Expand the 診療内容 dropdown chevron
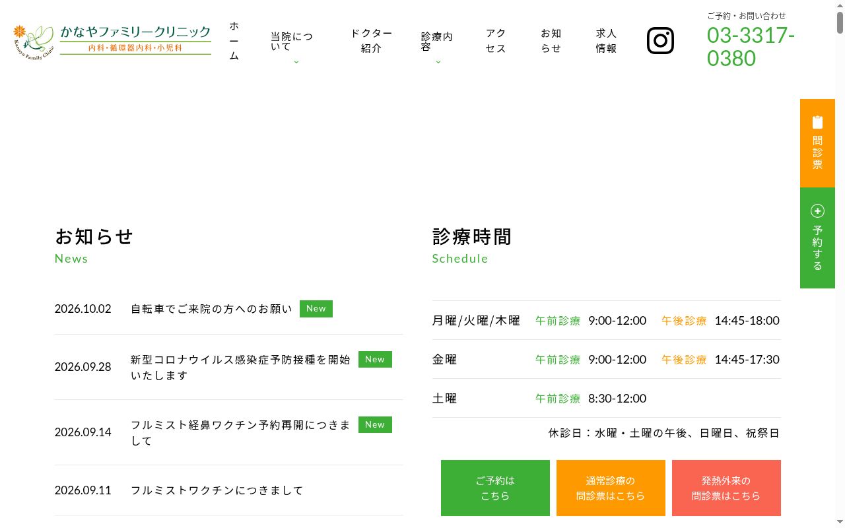Viewport: 845px width, 528px height. click(438, 61)
